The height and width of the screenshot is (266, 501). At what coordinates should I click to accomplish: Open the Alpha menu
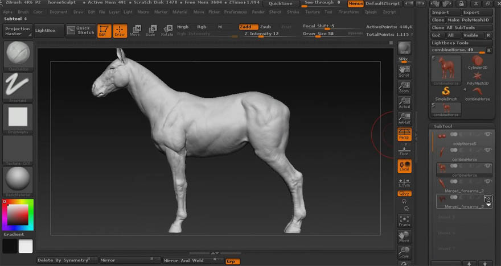pos(7,12)
